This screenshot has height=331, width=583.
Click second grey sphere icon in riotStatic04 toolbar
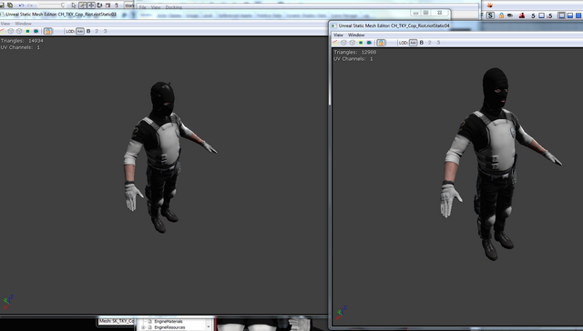353,43
